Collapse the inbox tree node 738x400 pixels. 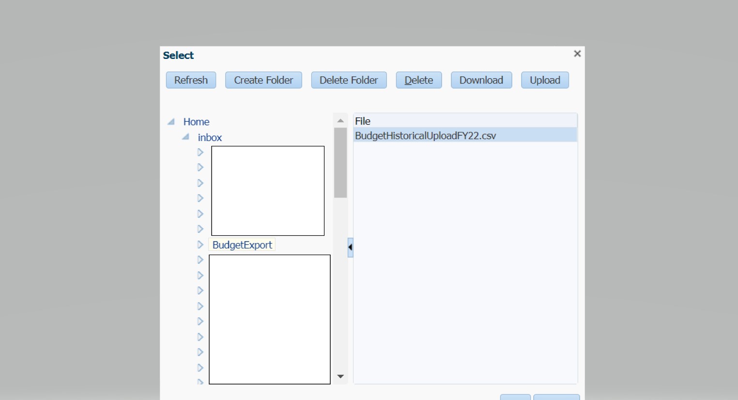(x=185, y=137)
